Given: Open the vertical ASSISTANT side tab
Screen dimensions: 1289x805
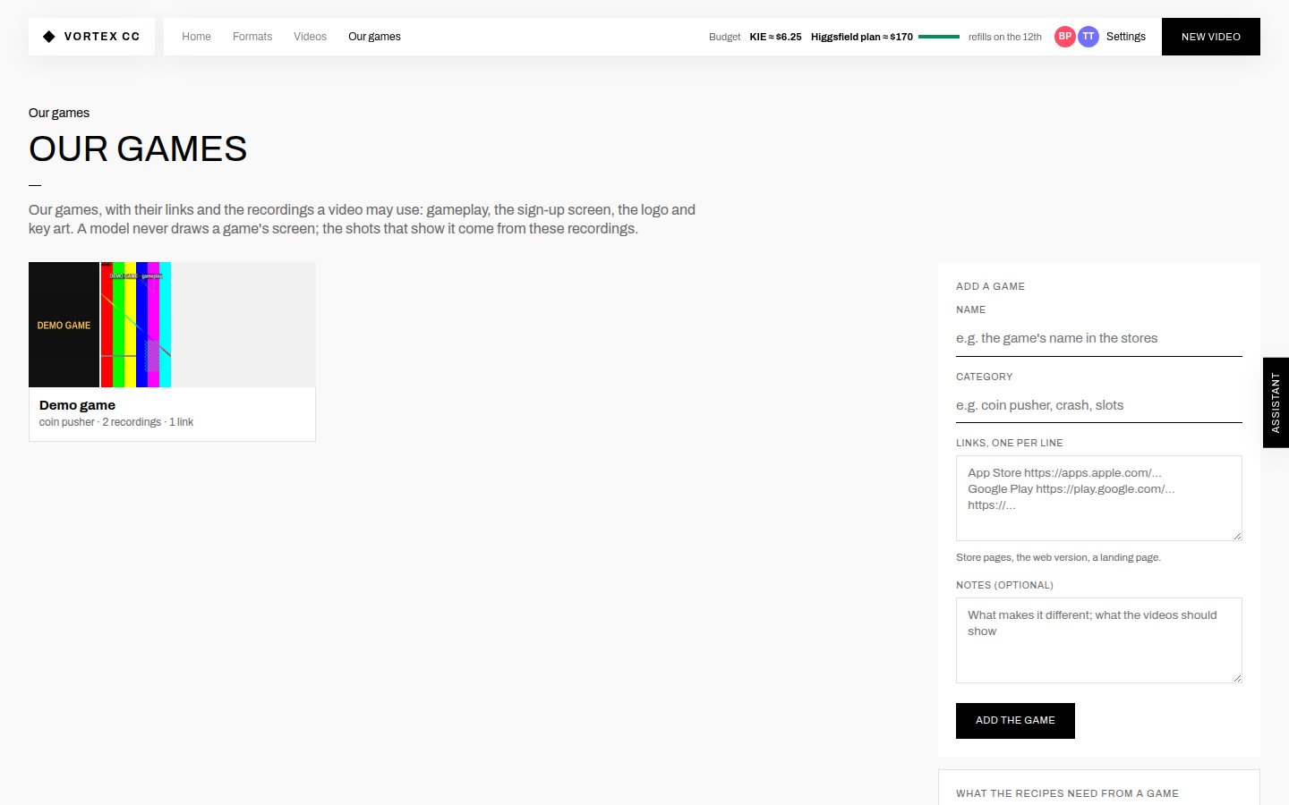Looking at the screenshot, I should 1276,402.
